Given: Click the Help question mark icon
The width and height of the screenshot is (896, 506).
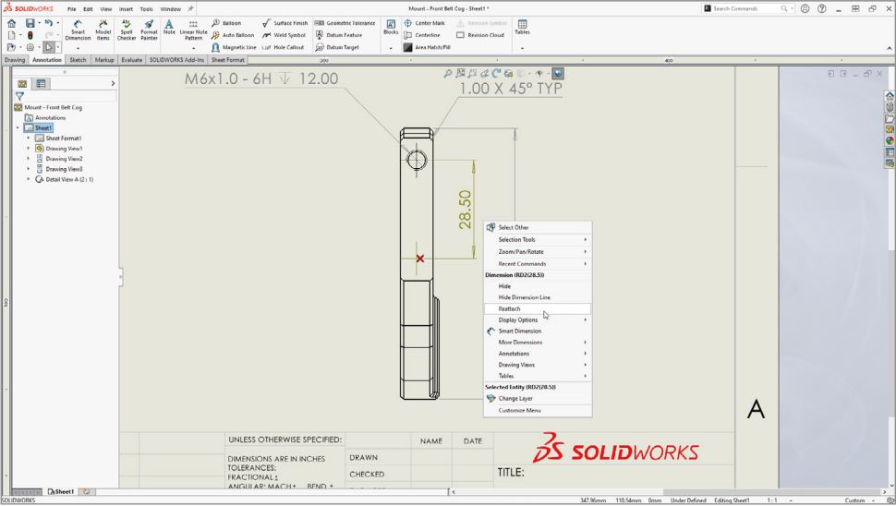Looking at the screenshot, I should pos(822,8).
